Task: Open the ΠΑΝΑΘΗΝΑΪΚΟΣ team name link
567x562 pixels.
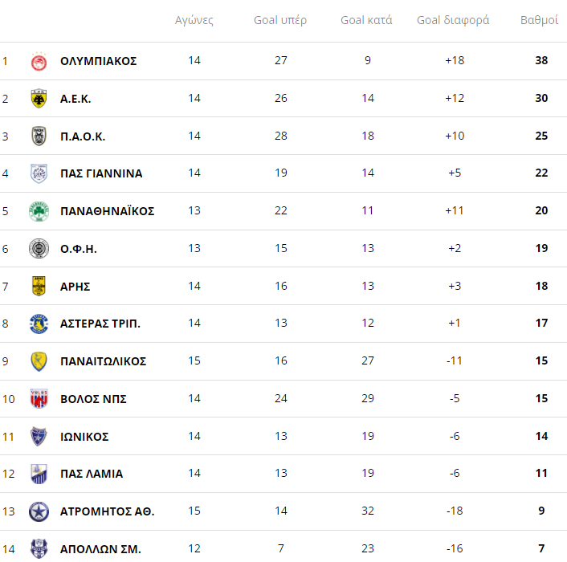Action: pyautogui.click(x=107, y=211)
